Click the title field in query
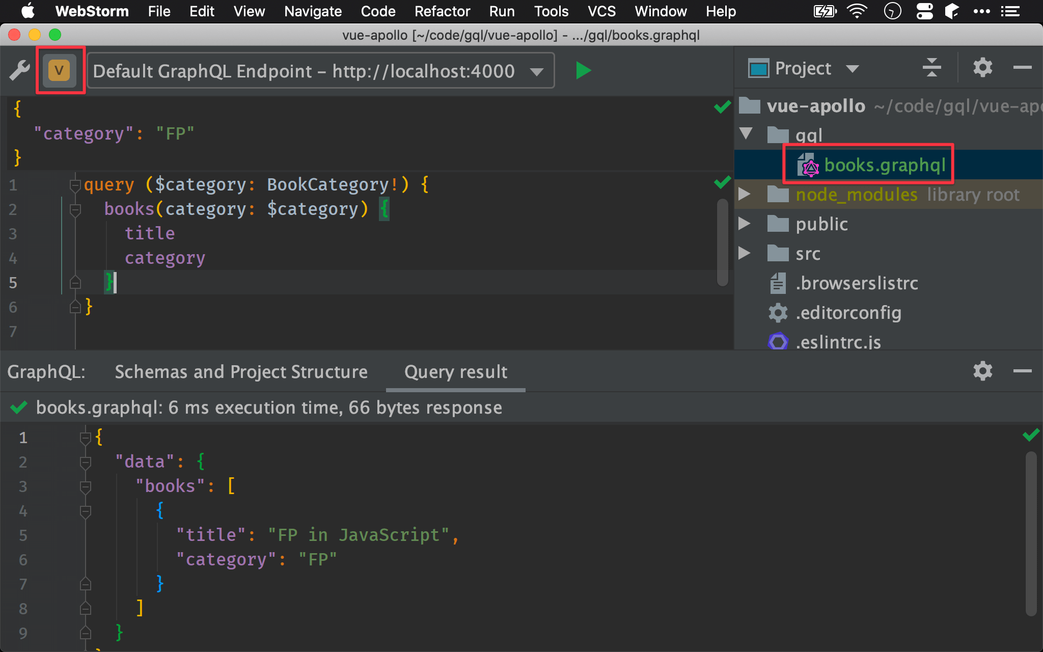 150,233
